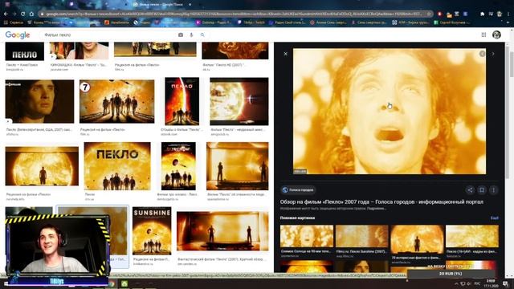Open the Голоса городов source chip

click(x=298, y=189)
